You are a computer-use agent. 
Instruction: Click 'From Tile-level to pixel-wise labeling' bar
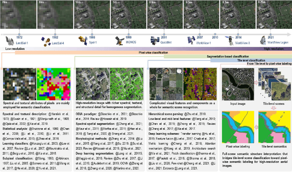click(x=269, y=64)
